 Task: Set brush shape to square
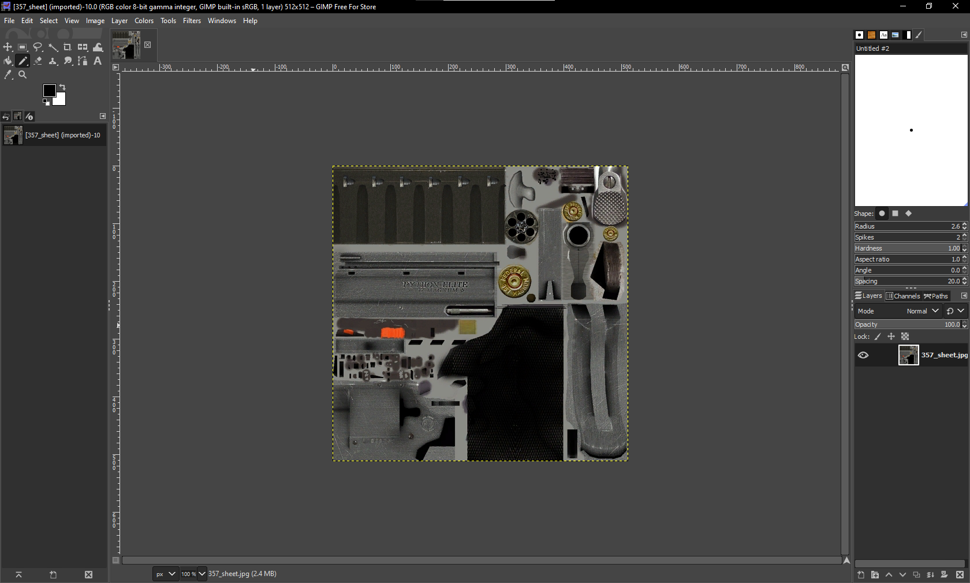(895, 214)
